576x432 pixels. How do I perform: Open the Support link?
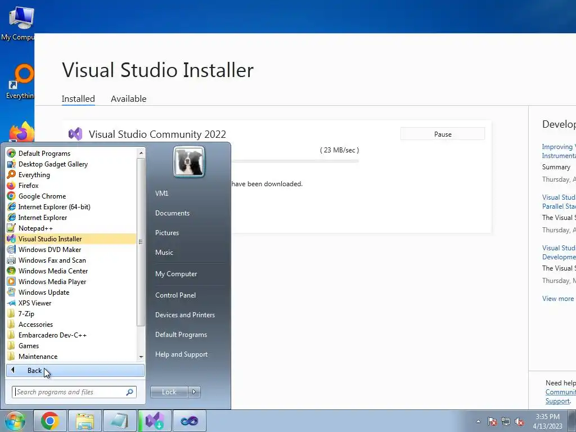[x=557, y=401]
